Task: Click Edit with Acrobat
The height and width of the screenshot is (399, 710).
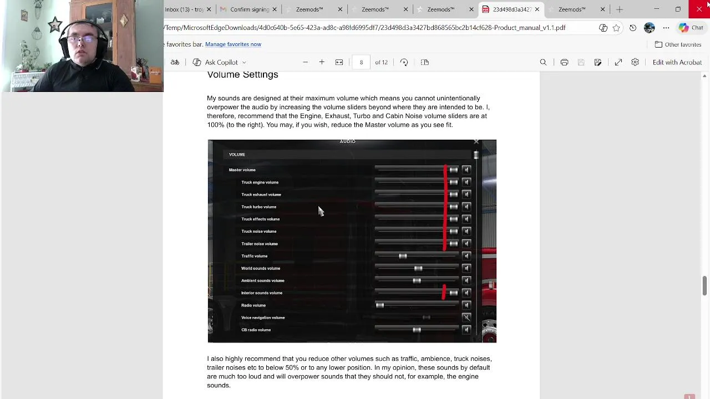Action: click(x=677, y=62)
